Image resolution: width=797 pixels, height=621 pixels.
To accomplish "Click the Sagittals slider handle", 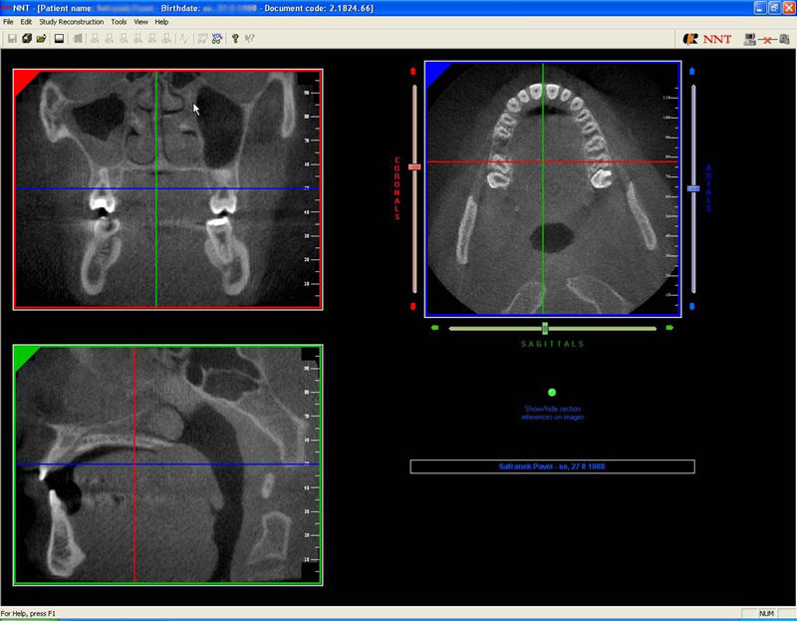I will [x=545, y=328].
